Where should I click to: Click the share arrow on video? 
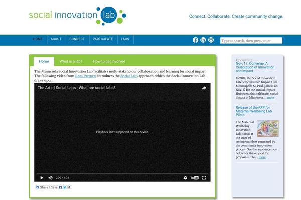click(x=204, y=88)
